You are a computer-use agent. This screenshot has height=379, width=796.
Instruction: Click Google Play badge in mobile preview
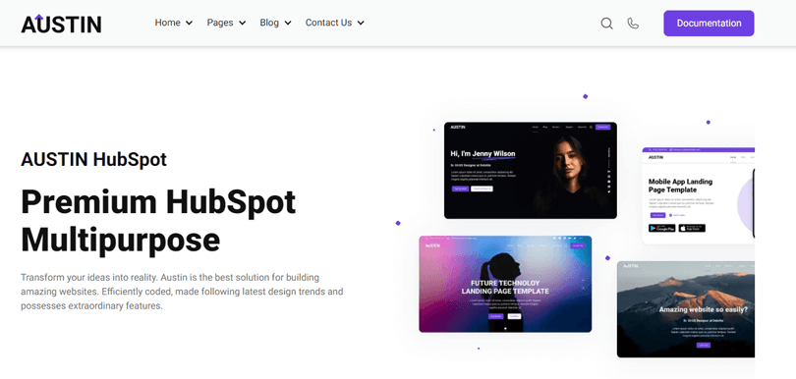point(662,229)
